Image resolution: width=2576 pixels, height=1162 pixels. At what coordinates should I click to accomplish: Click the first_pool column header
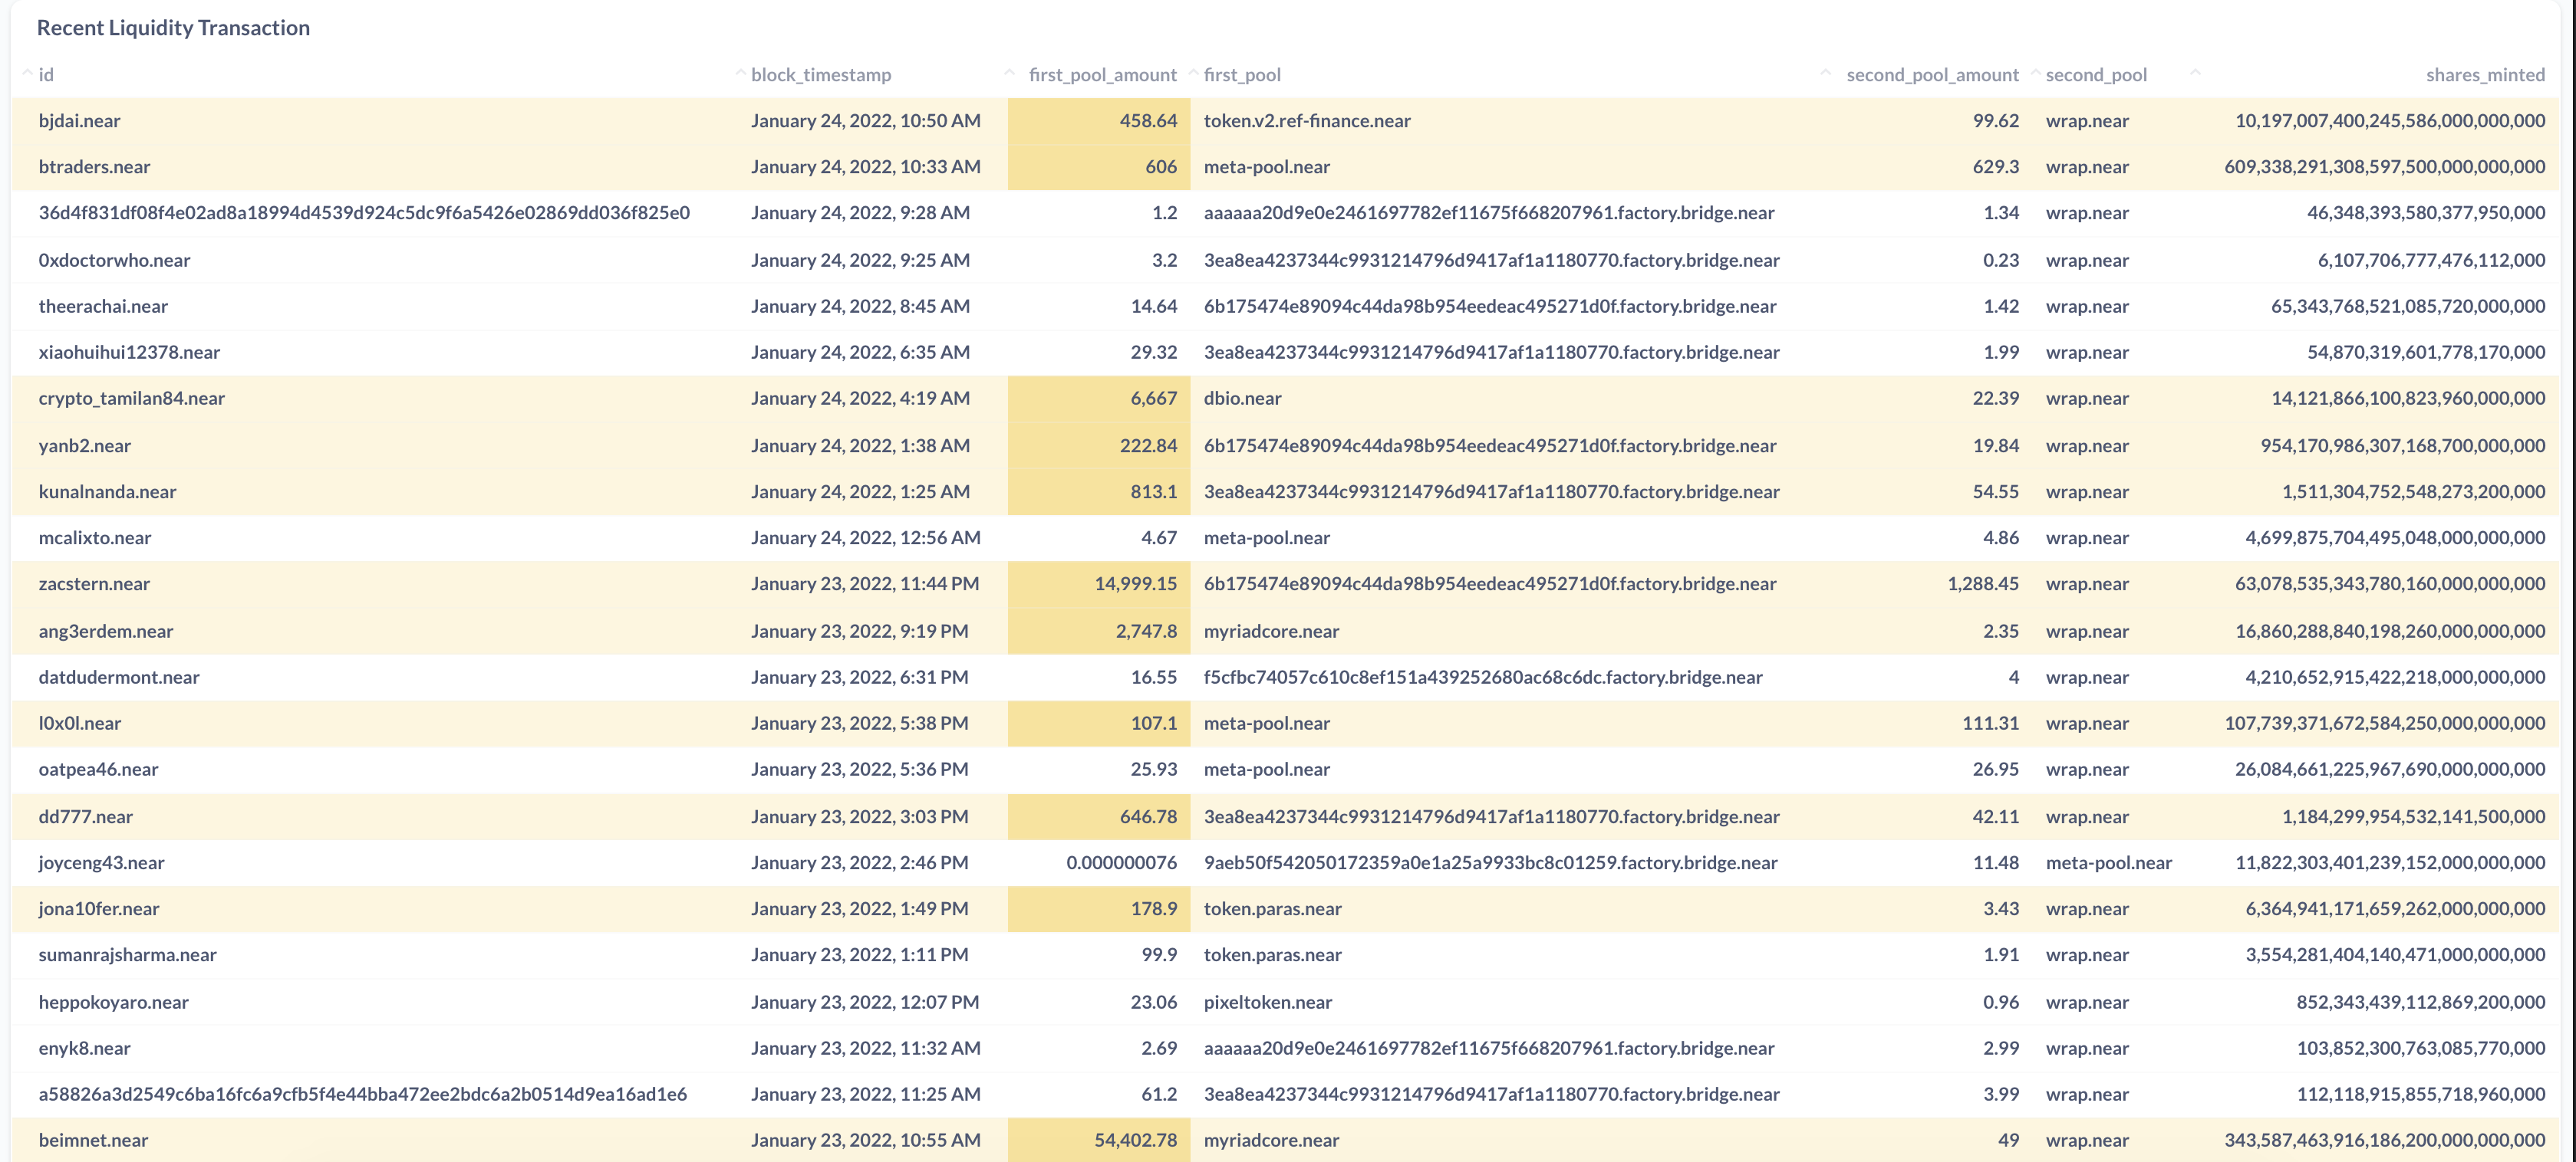click(1241, 75)
